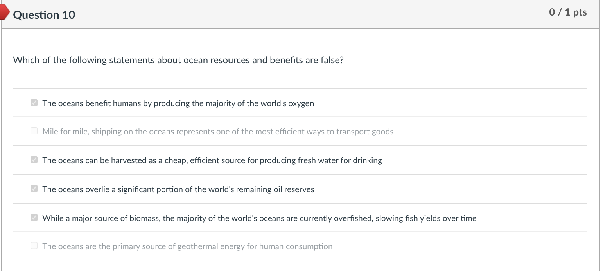The image size is (603, 271).
Task: Click the 0 / 1 pts score label
Action: pyautogui.click(x=568, y=12)
